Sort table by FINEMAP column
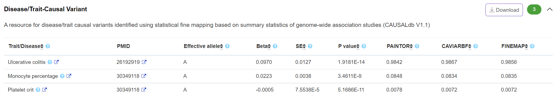Viewport: 556px width, 105px height. (527, 46)
